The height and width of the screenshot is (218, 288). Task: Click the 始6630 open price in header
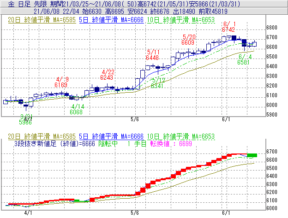pyautogui.click(x=92, y=12)
